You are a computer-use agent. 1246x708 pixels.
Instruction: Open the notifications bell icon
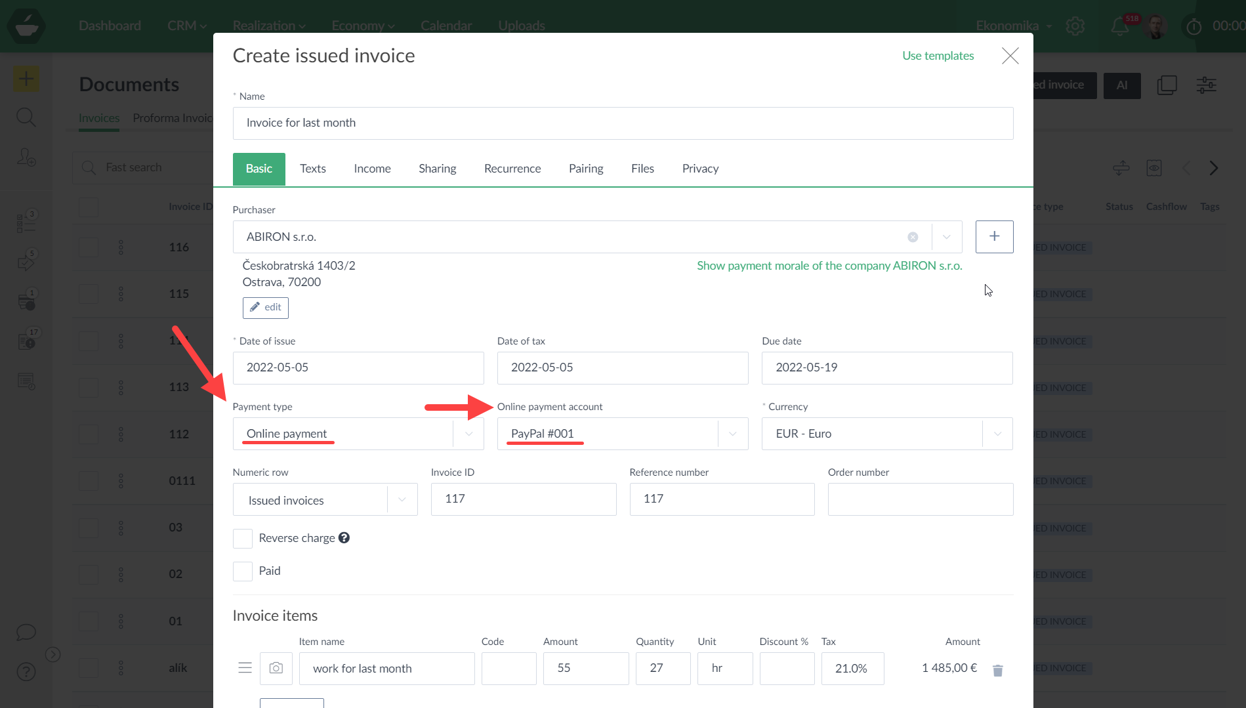pos(1119,26)
